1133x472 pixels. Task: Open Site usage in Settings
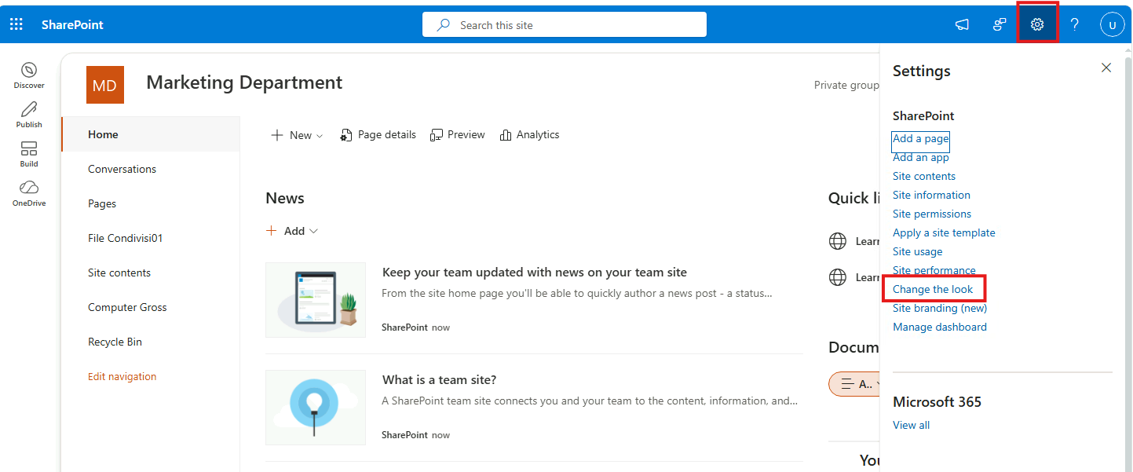click(x=918, y=251)
